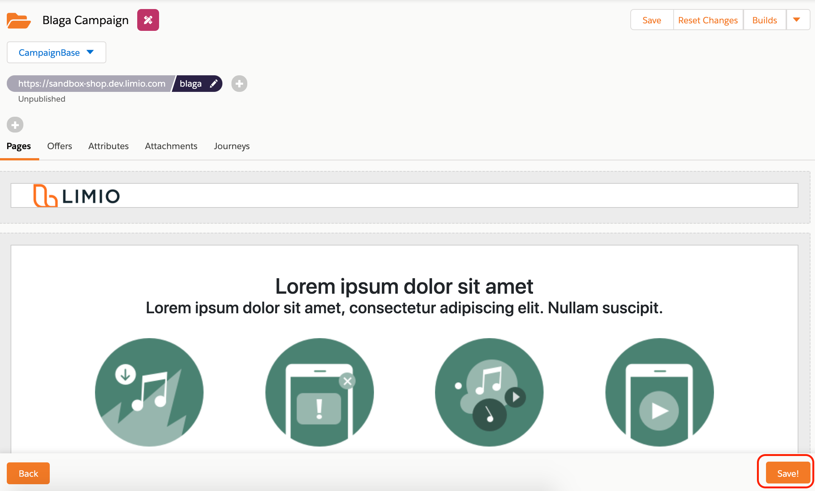Click the top Save button
This screenshot has height=491, width=815.
[652, 20]
